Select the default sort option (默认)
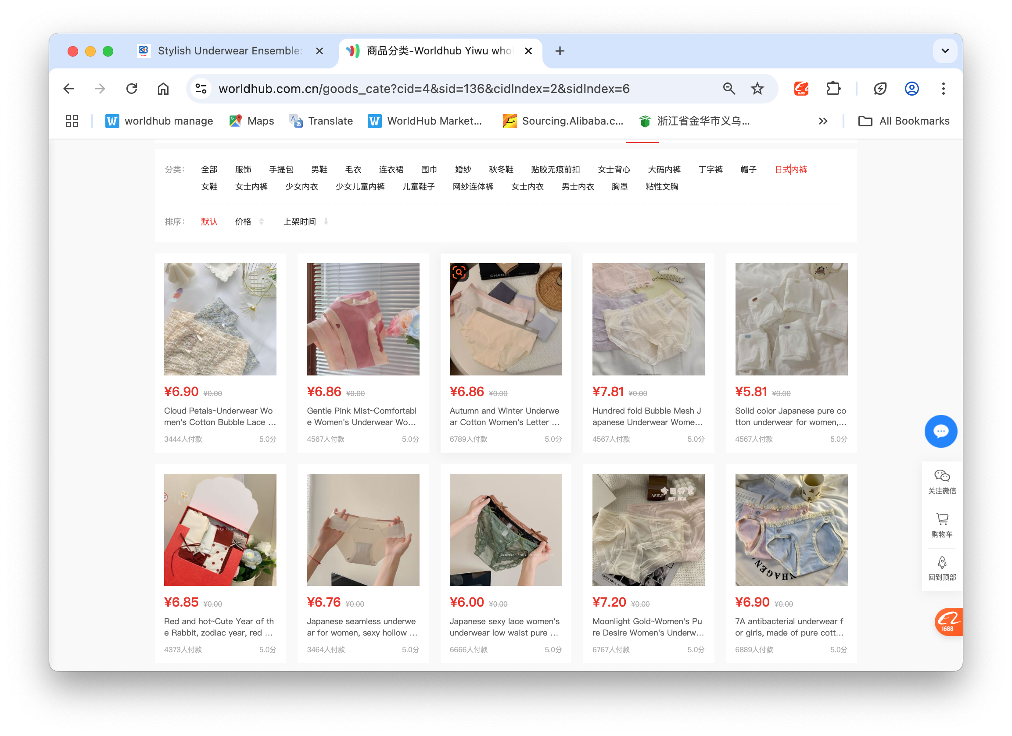The width and height of the screenshot is (1012, 736). pyautogui.click(x=209, y=222)
